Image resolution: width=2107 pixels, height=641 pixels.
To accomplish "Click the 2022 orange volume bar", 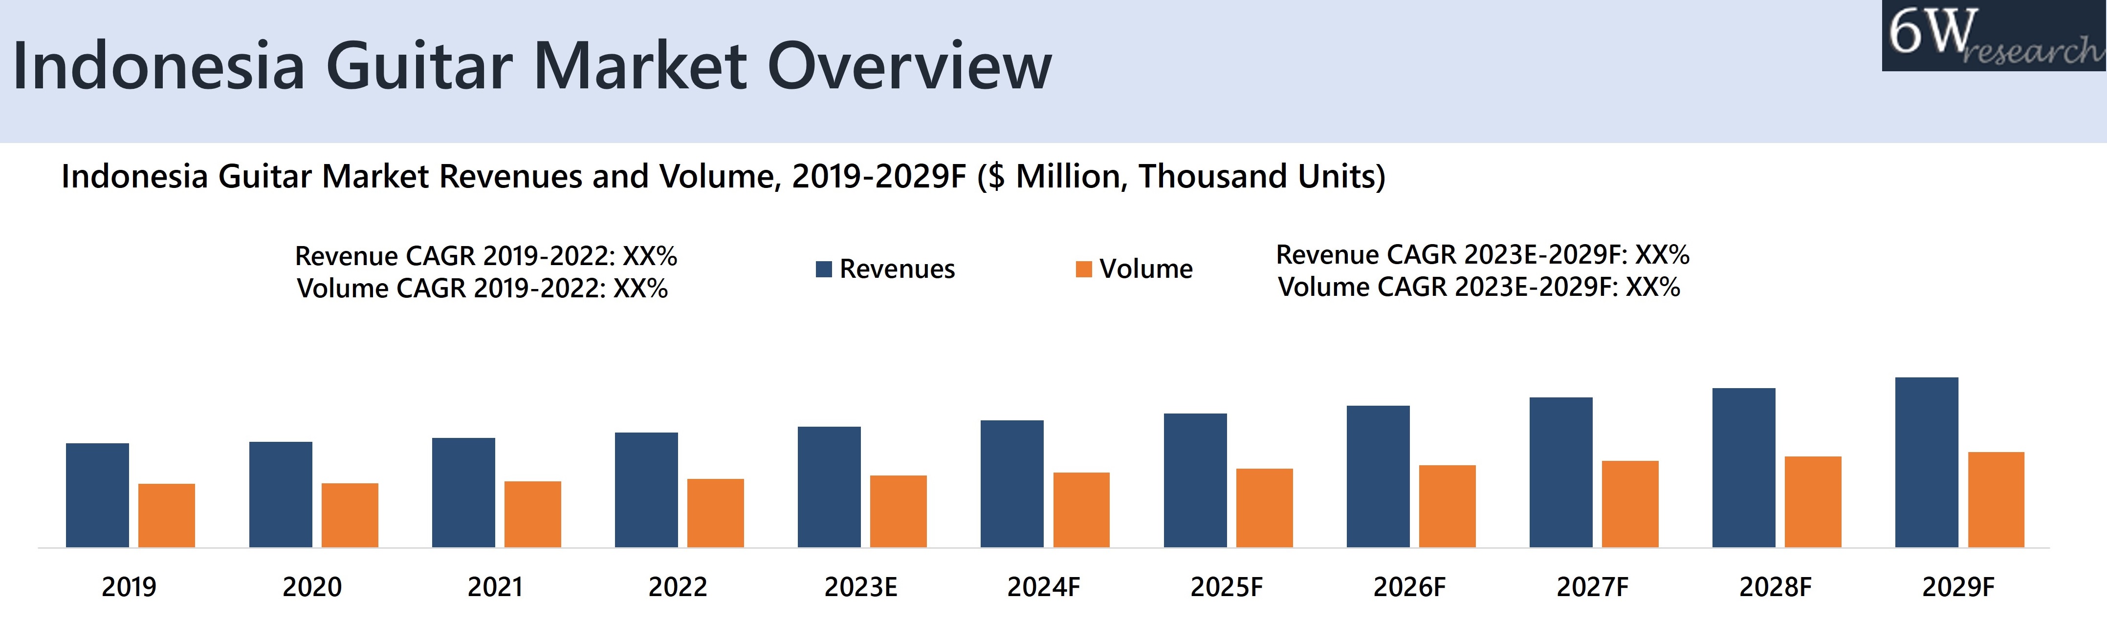I will click(x=716, y=513).
